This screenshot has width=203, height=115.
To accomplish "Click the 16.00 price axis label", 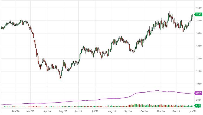I will coord(199,8).
